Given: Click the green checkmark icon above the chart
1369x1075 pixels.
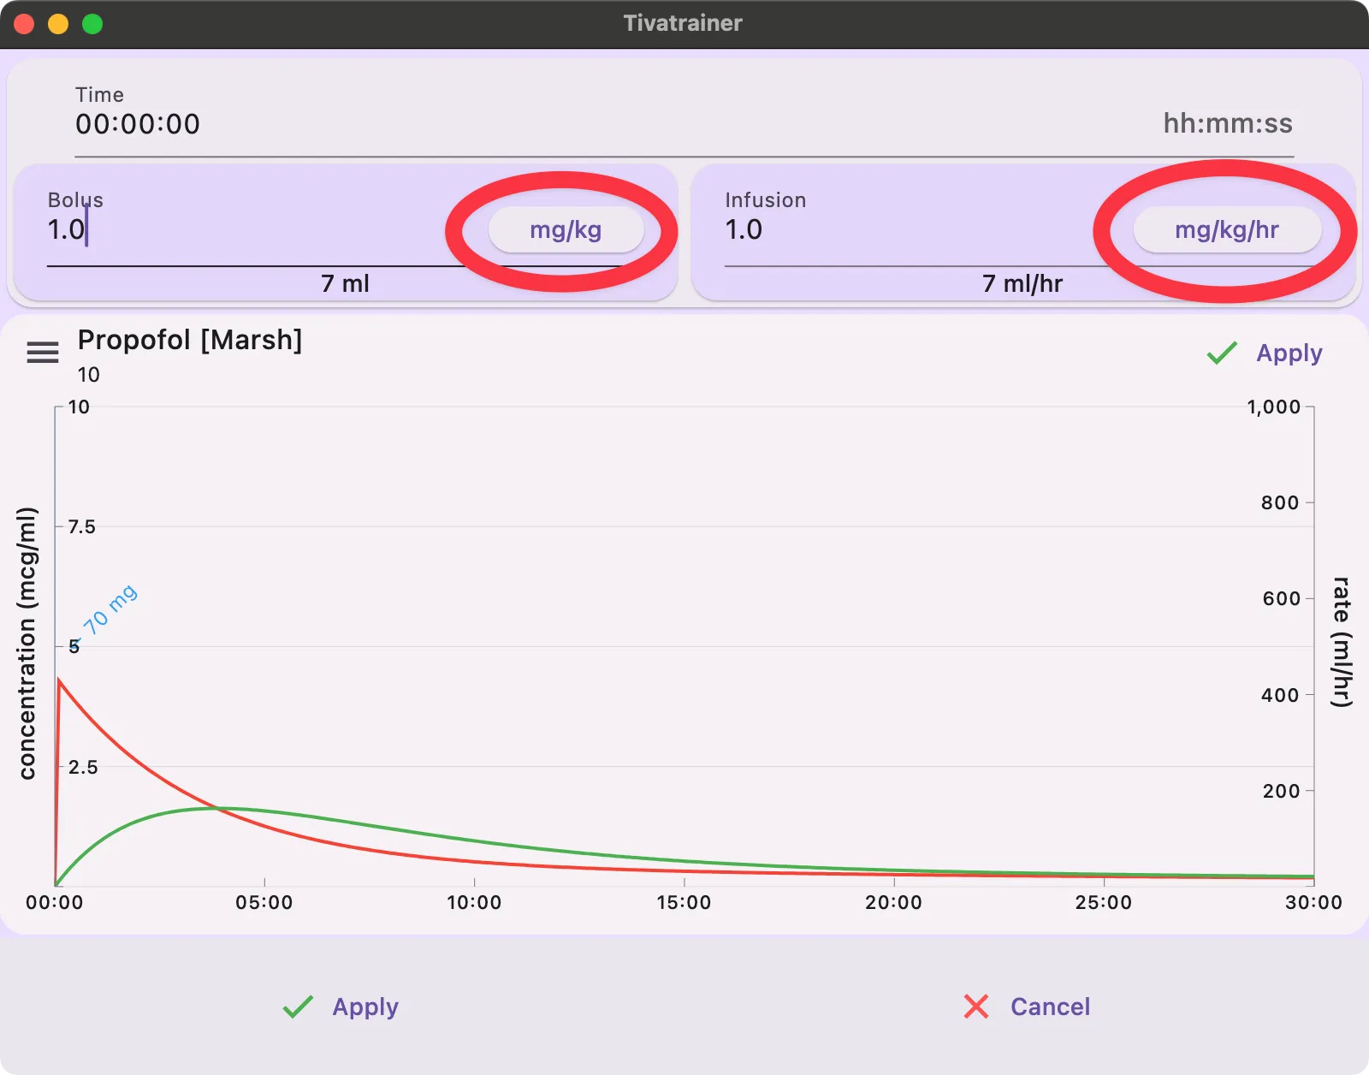Looking at the screenshot, I should click(x=1222, y=353).
